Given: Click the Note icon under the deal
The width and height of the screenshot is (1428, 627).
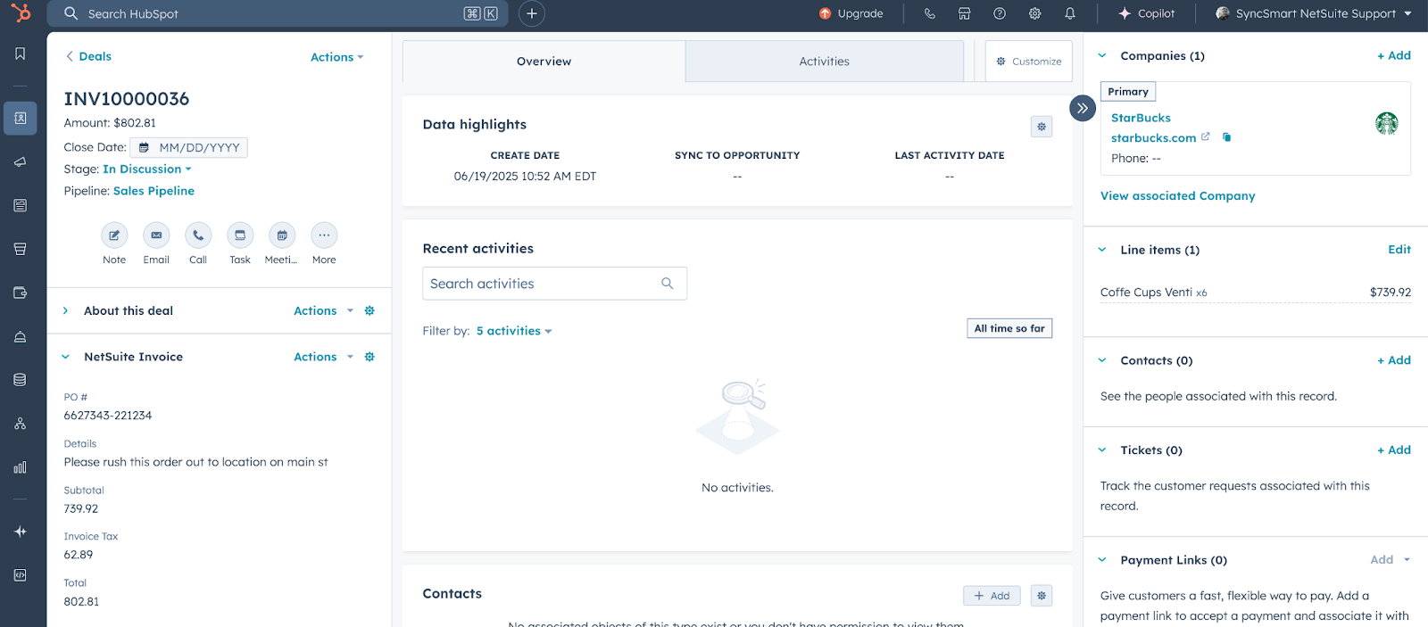Looking at the screenshot, I should click(114, 235).
